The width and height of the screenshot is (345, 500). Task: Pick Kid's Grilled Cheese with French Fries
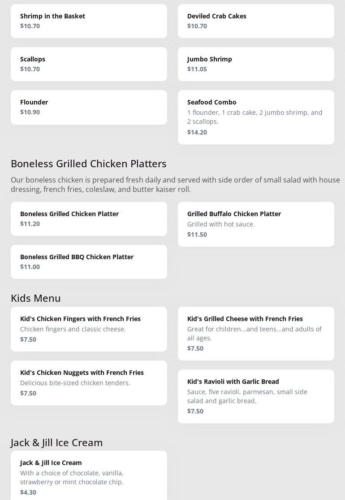pyautogui.click(x=256, y=333)
